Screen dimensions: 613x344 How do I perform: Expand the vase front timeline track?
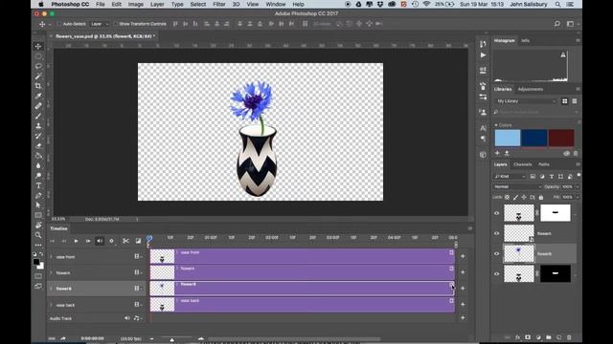[51, 257]
